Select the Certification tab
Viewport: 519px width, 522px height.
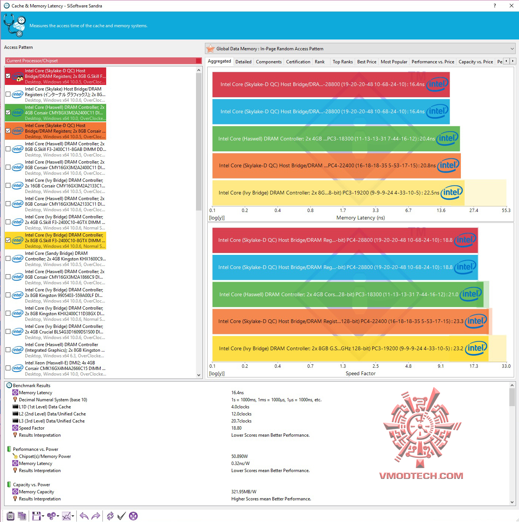pos(298,62)
